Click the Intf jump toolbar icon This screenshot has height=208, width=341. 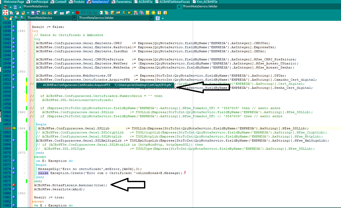click(17, 18)
